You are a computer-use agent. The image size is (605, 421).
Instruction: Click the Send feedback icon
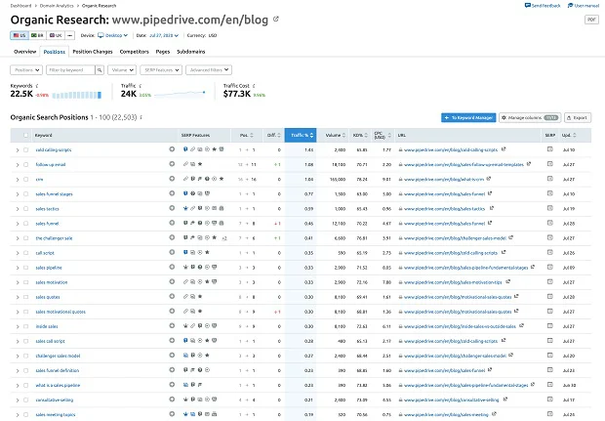click(528, 6)
